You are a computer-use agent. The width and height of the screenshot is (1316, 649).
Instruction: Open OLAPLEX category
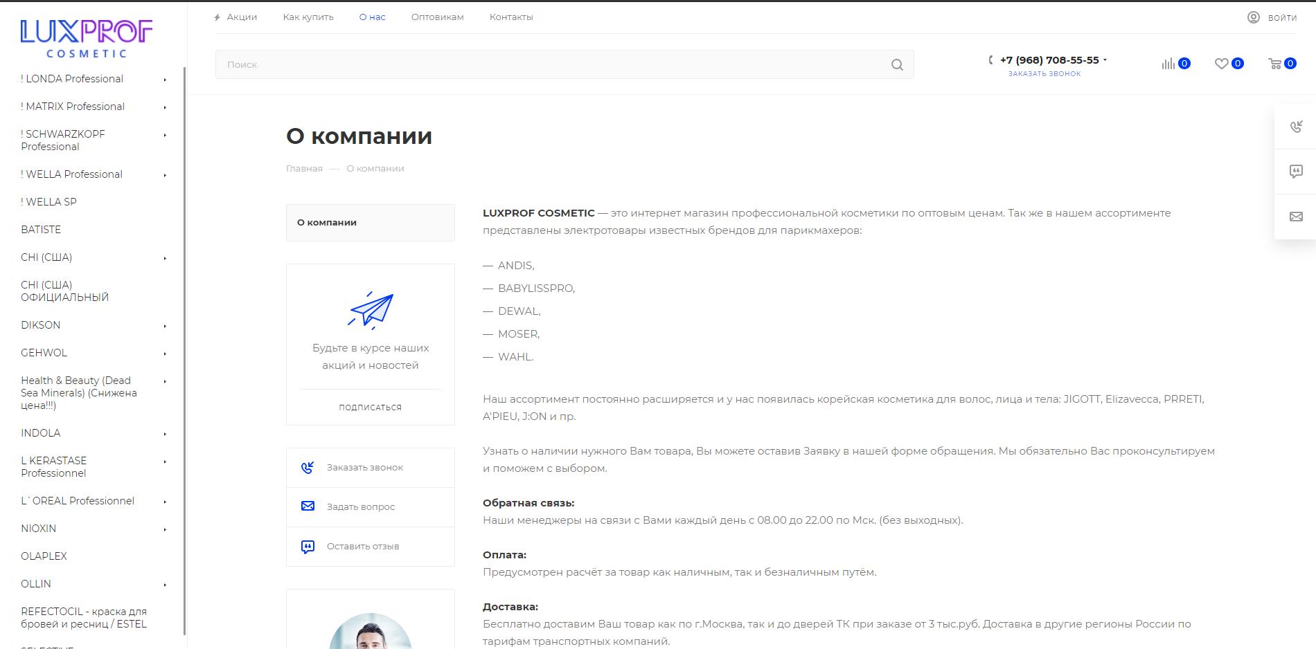click(44, 556)
